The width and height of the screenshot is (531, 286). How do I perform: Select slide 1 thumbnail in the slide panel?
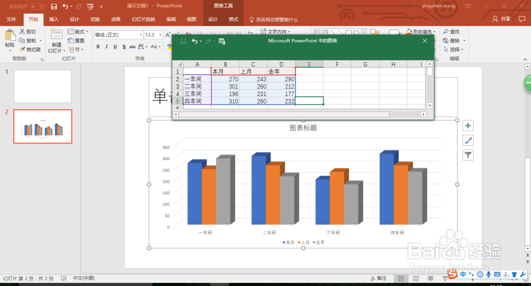point(42,86)
